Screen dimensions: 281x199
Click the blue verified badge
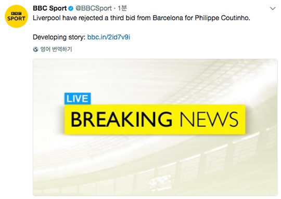point(71,8)
